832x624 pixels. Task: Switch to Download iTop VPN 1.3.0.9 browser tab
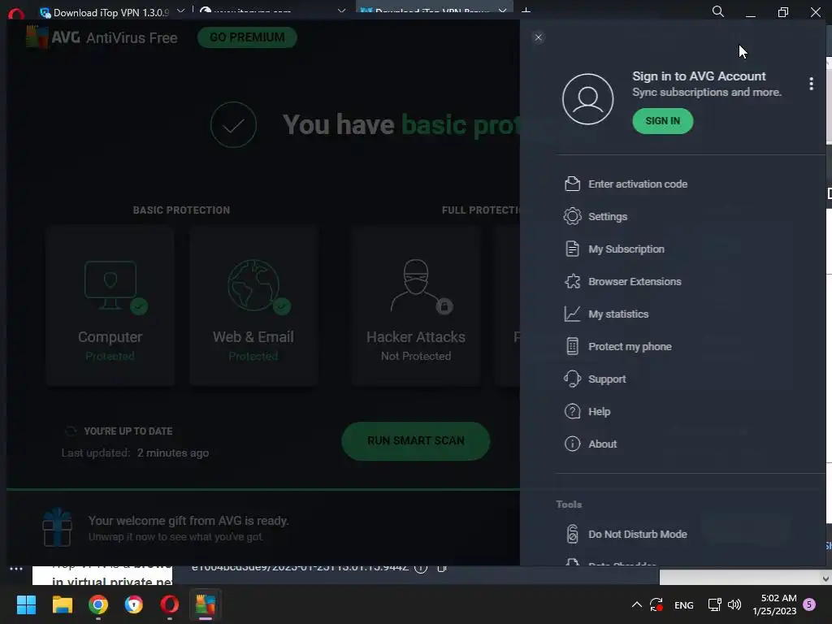pos(110,13)
